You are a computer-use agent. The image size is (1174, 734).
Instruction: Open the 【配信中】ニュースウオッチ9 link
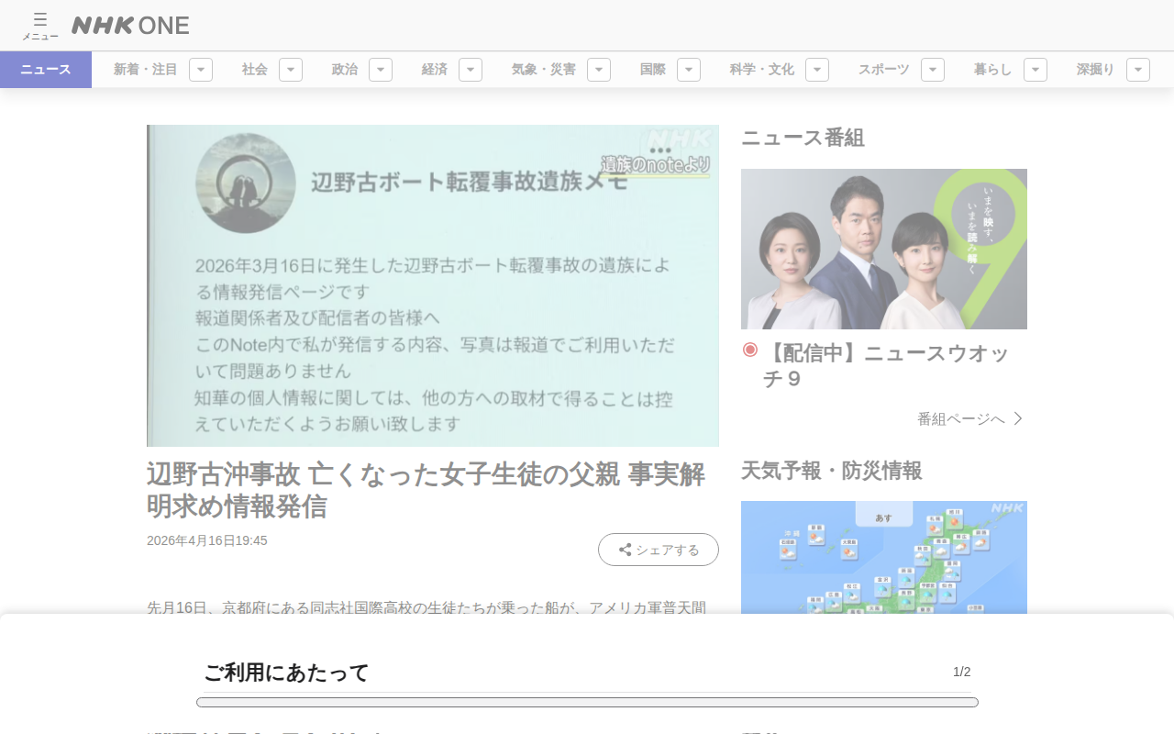[886, 365]
